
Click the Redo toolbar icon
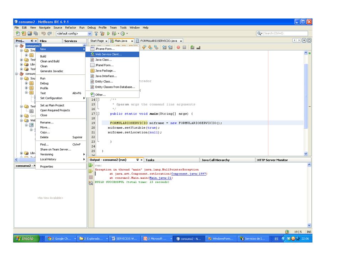50,33
